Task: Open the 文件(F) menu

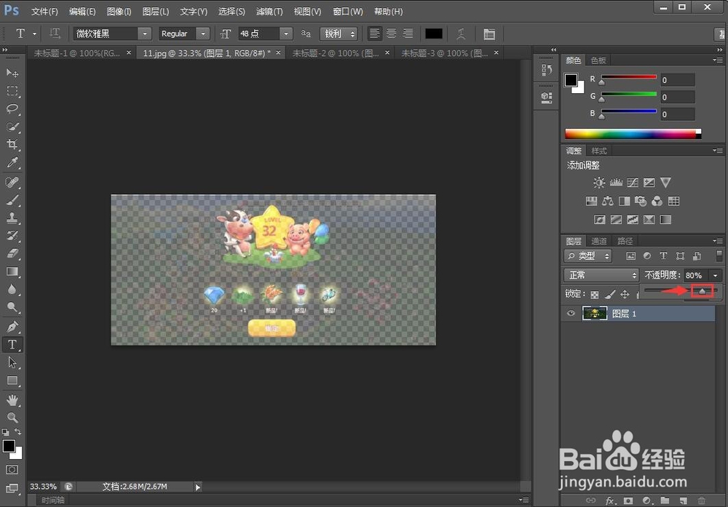Action: 44,12
